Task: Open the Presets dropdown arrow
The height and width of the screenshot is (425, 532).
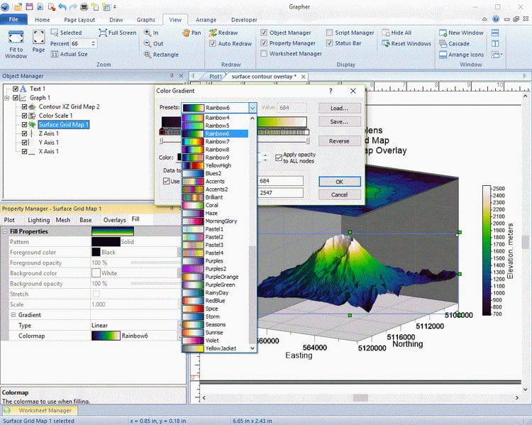Action: pos(253,108)
